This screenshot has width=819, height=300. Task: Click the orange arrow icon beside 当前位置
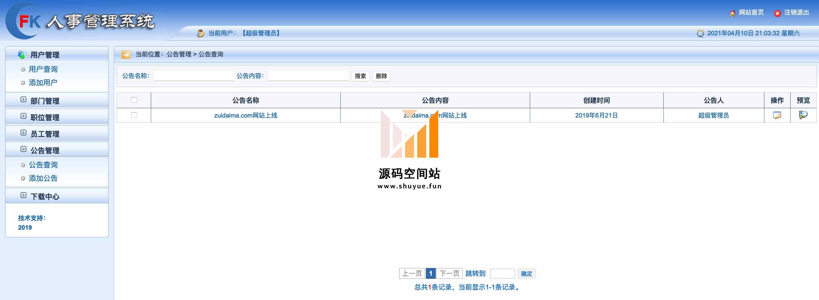tap(126, 54)
